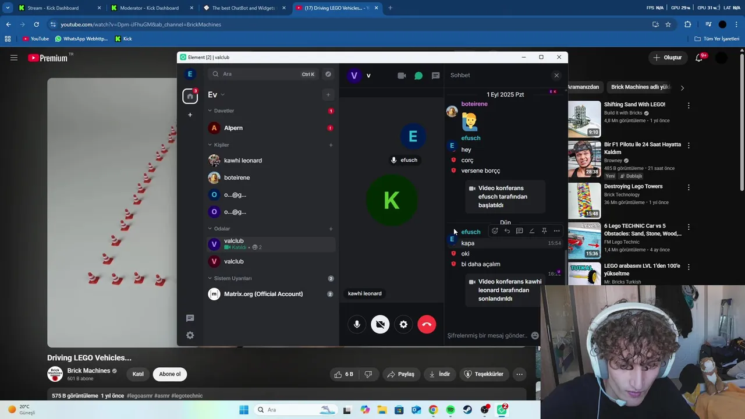
Task: Subscribe with Abone ol button
Action: click(x=170, y=374)
